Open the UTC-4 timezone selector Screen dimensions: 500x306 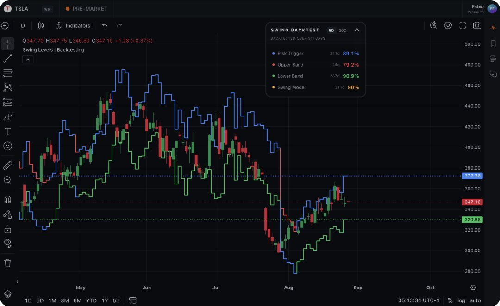click(x=419, y=300)
